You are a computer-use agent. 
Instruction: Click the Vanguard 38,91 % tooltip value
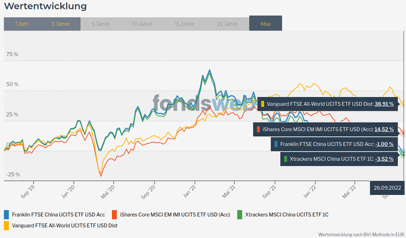(x=384, y=104)
